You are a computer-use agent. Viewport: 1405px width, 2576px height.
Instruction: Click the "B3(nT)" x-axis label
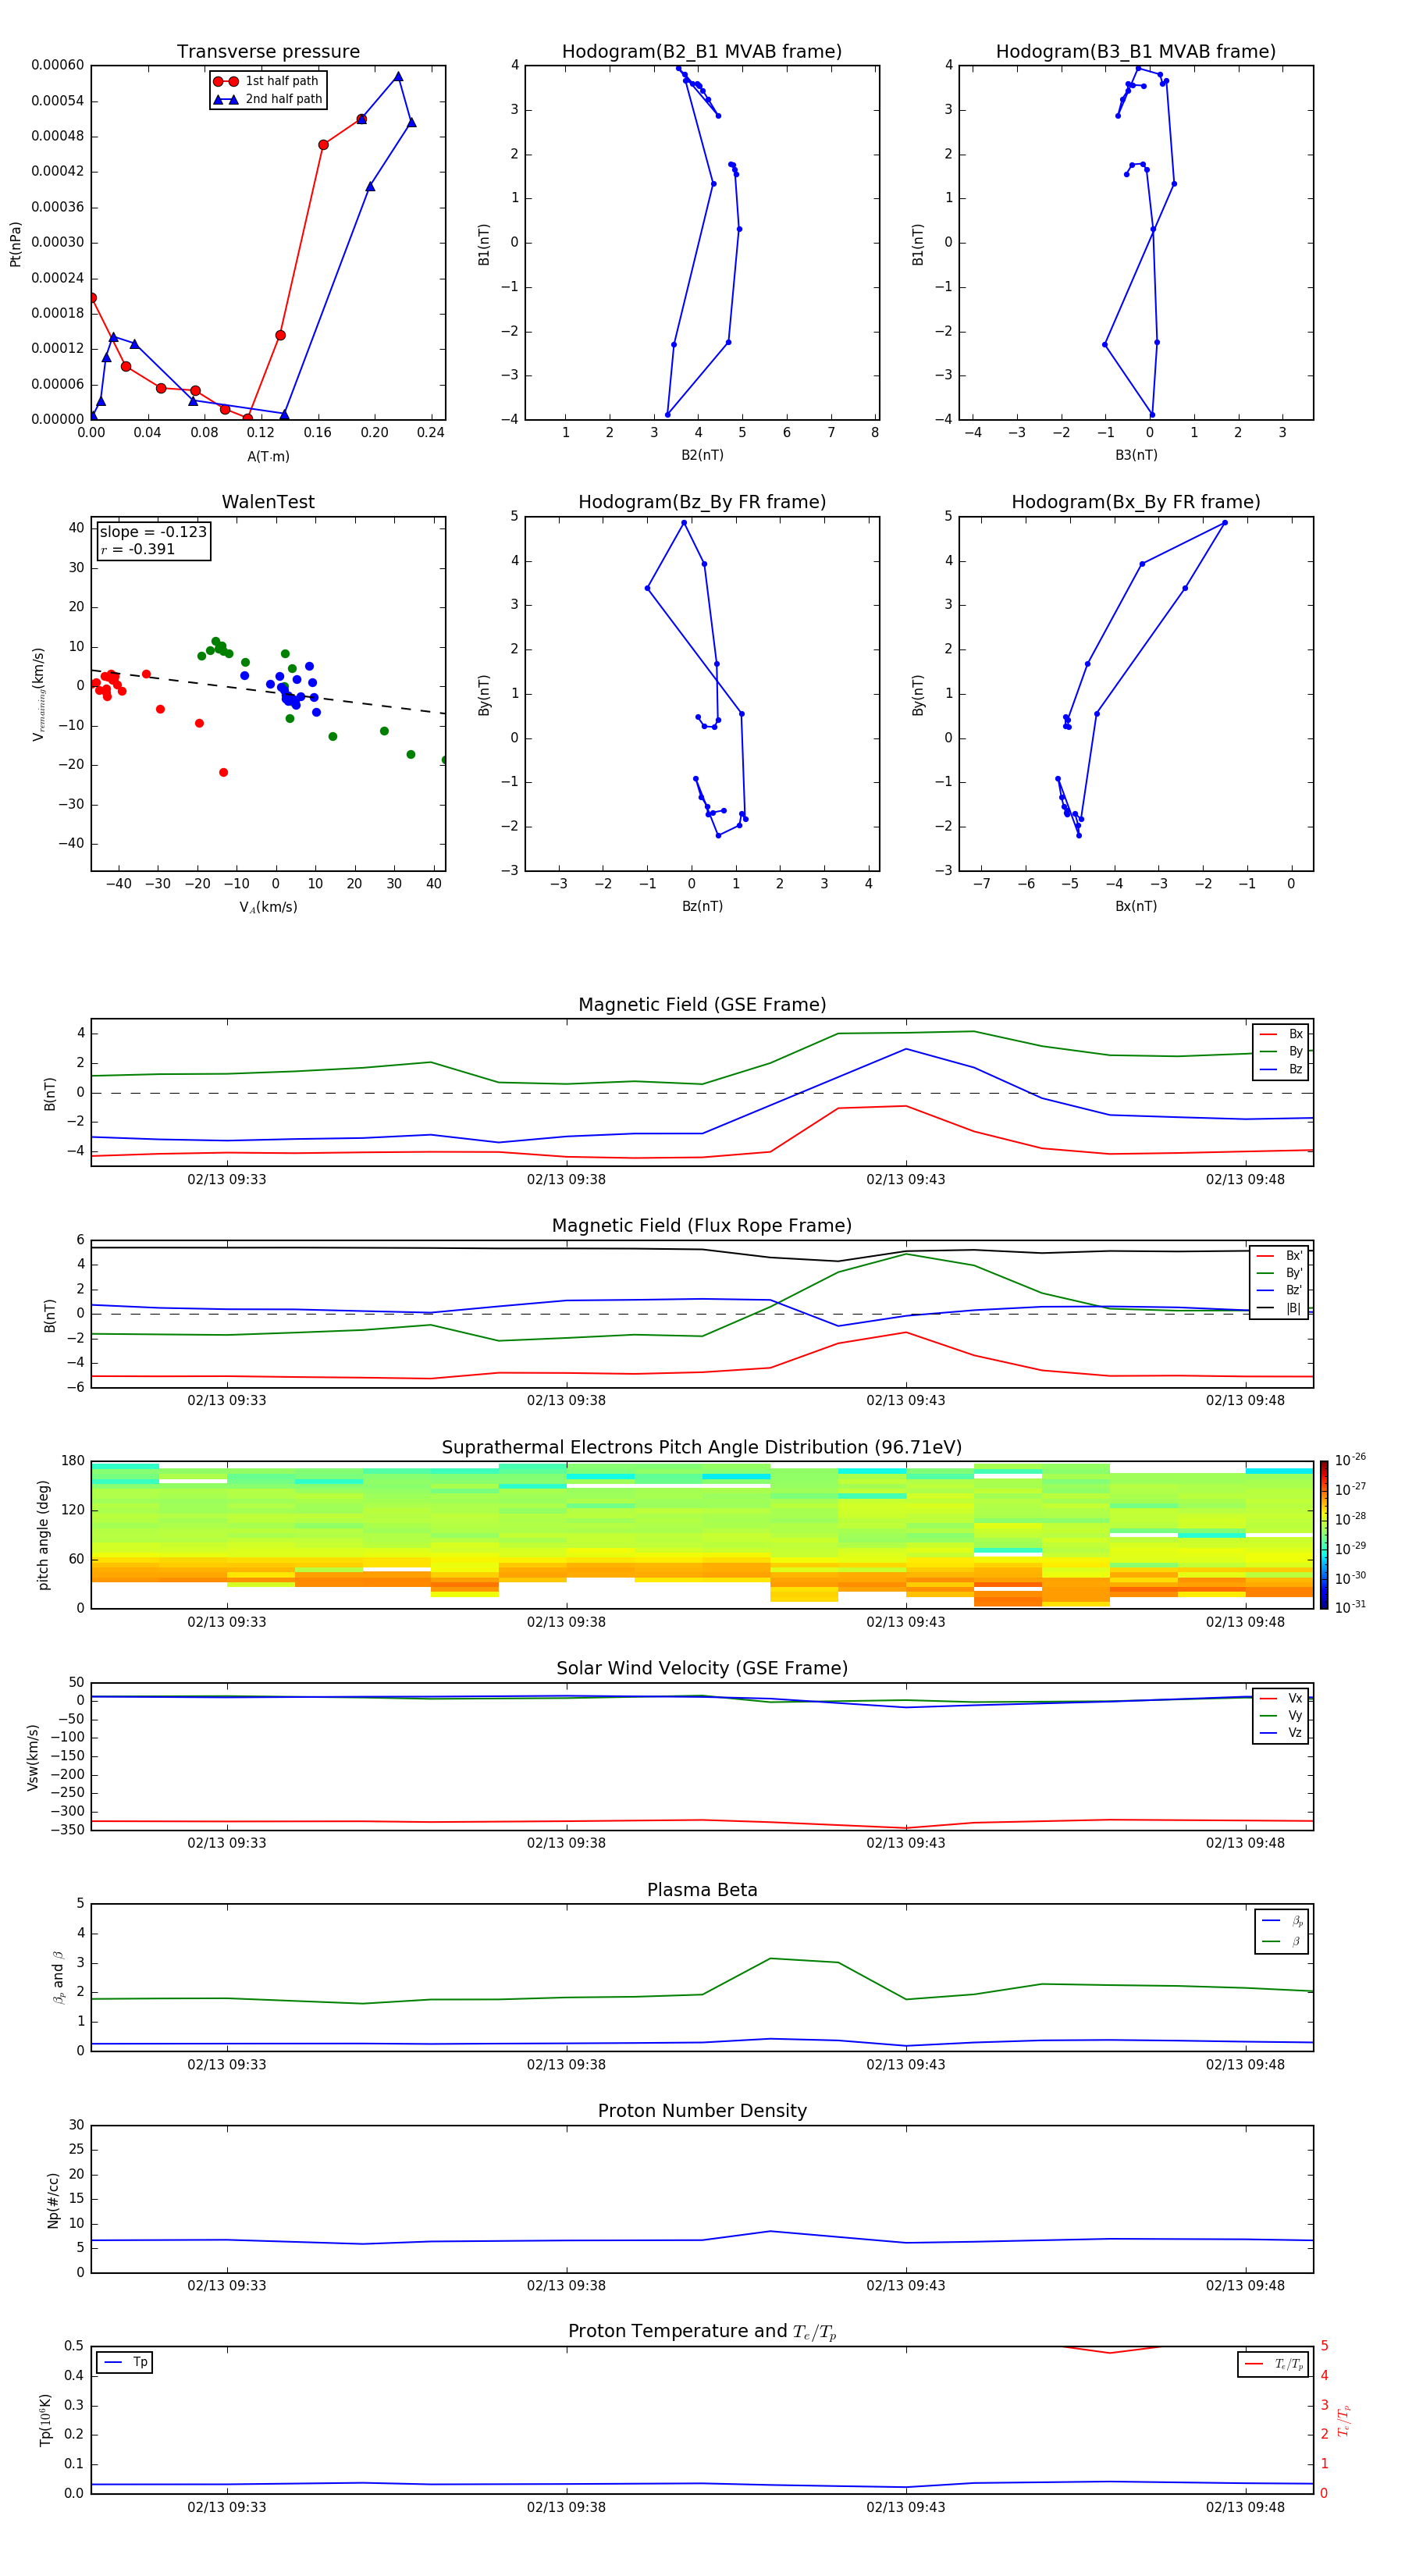pos(1136,455)
